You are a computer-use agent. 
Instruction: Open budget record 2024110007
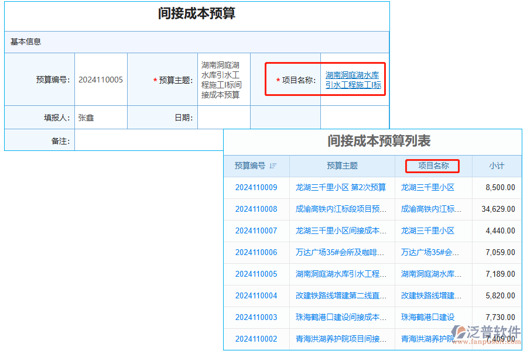pyautogui.click(x=256, y=230)
